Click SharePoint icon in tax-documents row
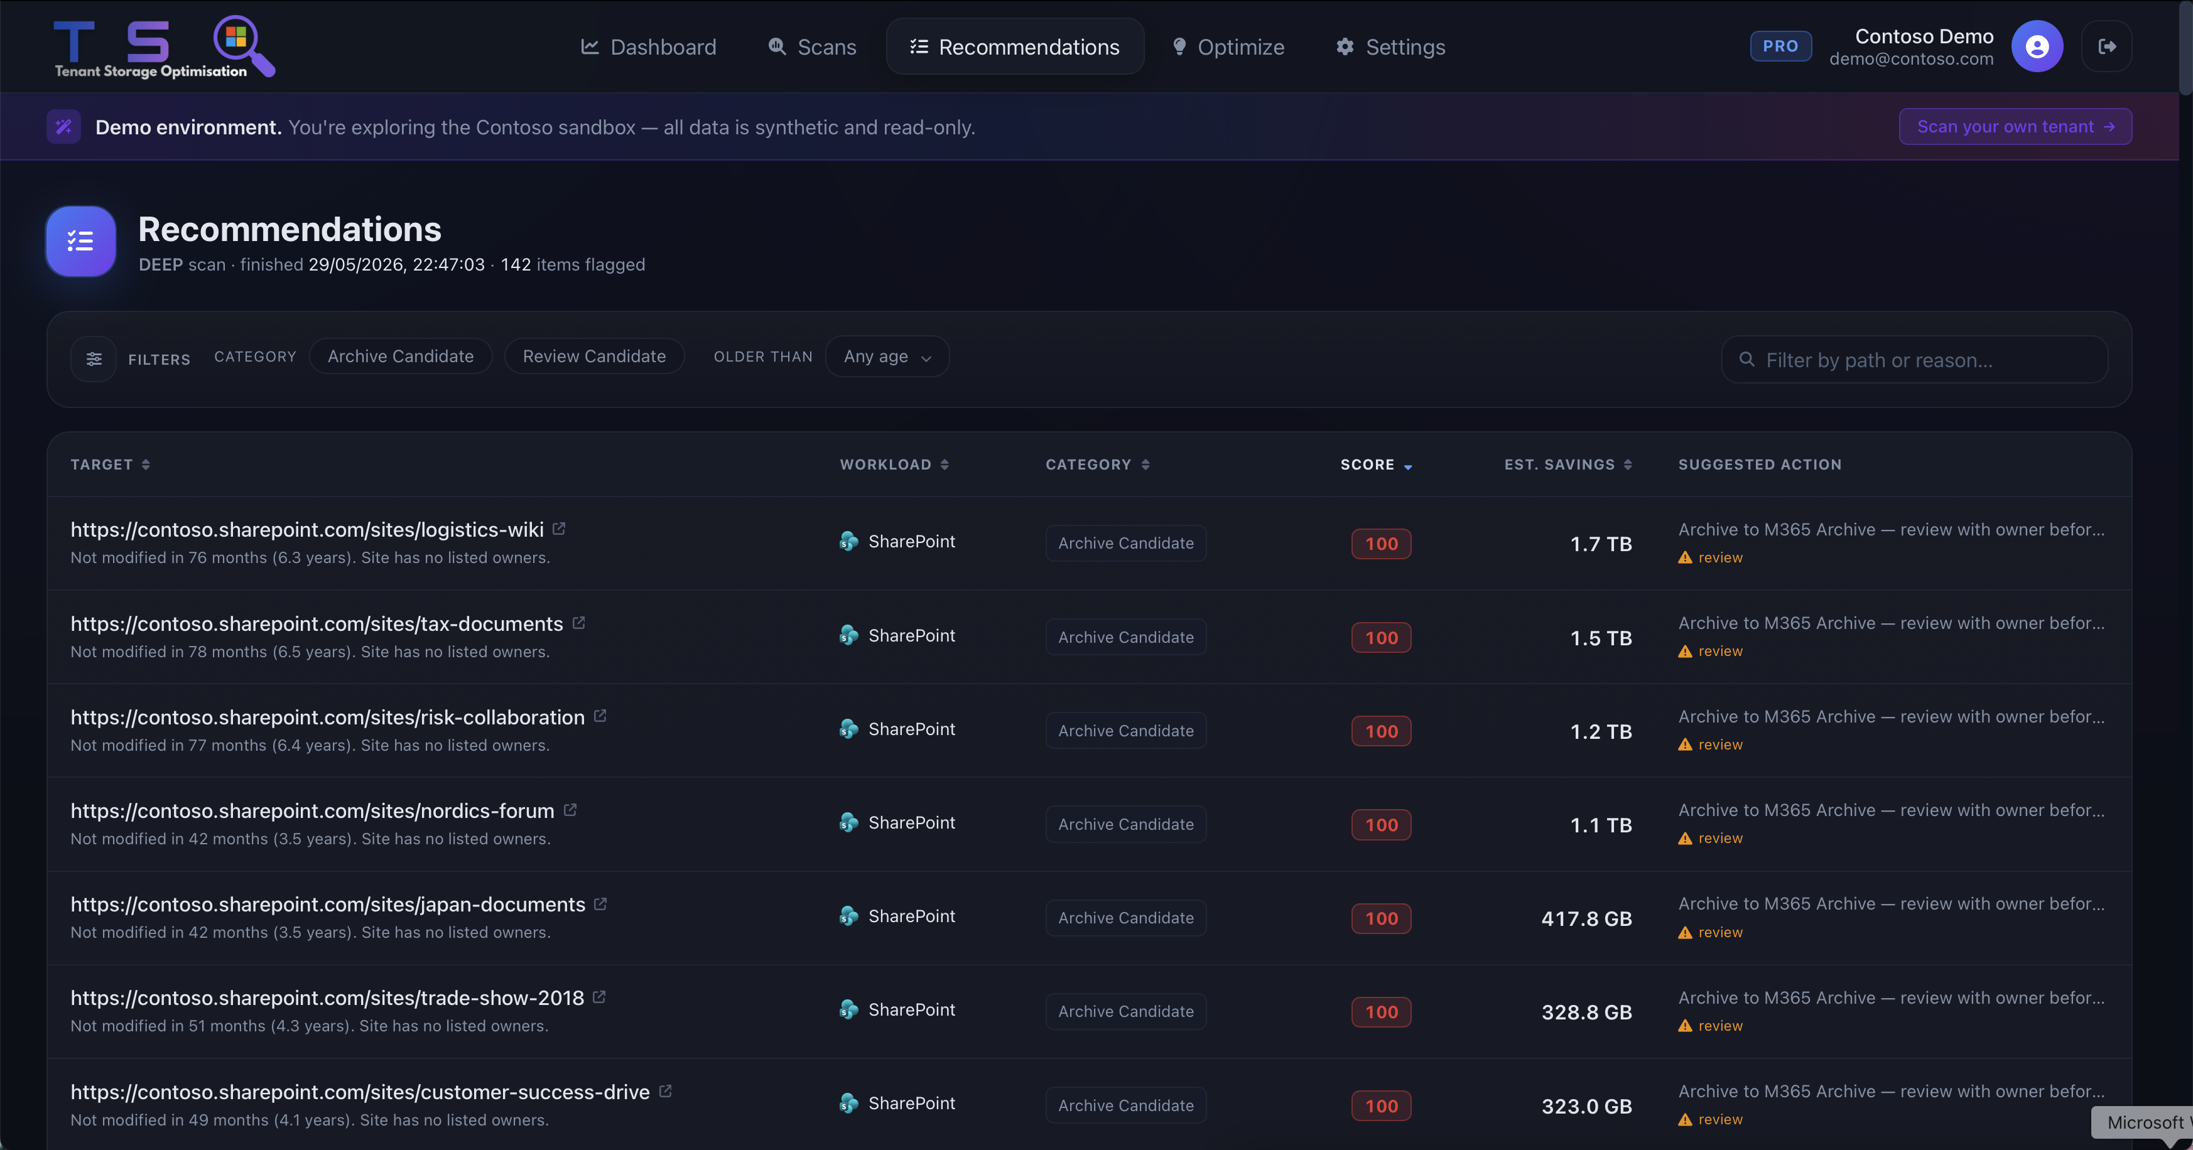Image resolution: width=2193 pixels, height=1150 pixels. point(849,635)
